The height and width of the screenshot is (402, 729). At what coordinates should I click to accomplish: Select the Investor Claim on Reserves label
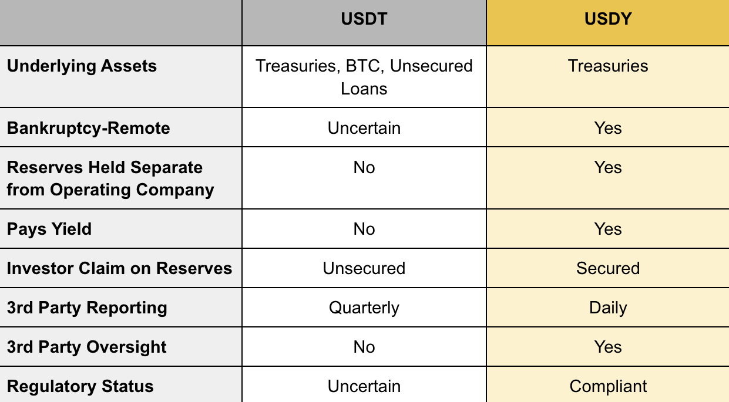(x=119, y=268)
